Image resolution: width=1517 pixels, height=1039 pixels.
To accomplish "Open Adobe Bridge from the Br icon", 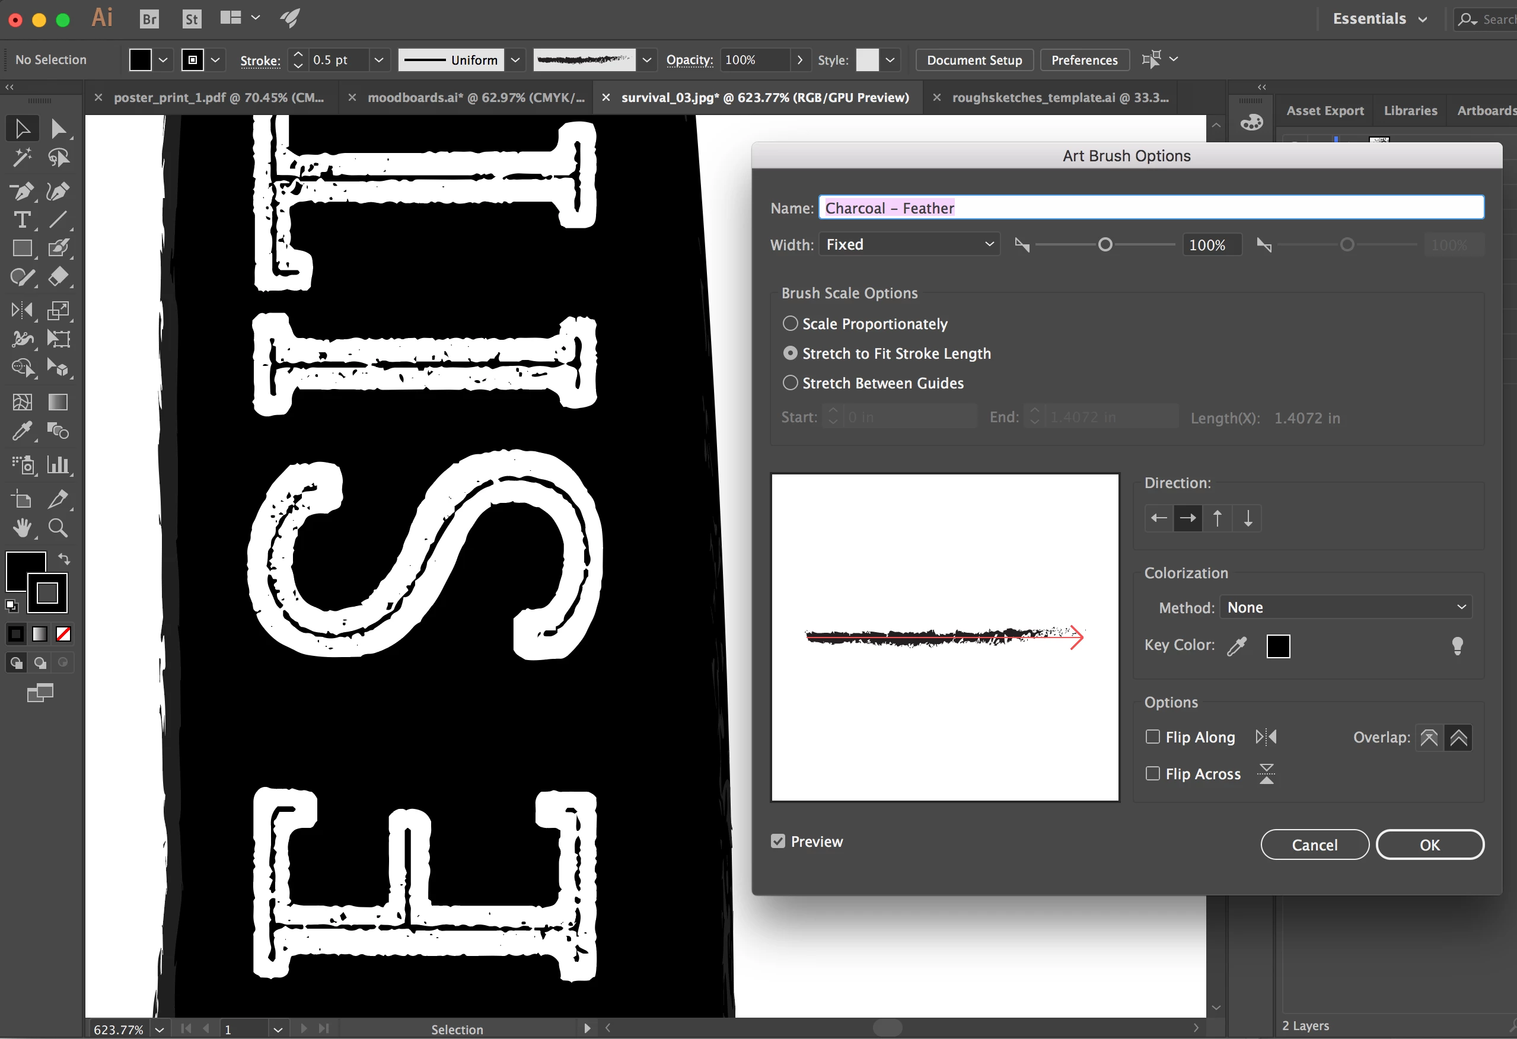I will [x=149, y=19].
